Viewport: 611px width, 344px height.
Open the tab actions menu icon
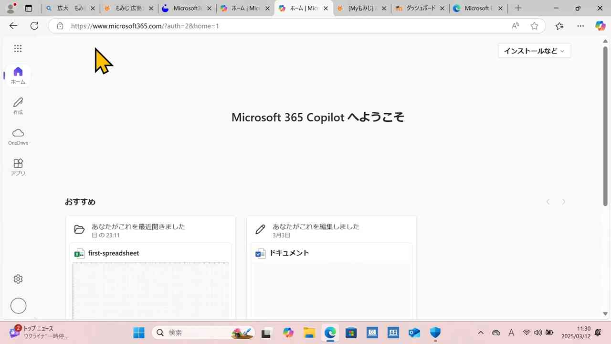coord(29,8)
